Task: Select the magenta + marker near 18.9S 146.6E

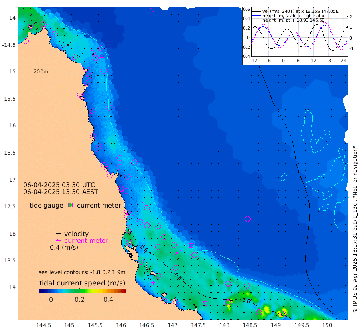Action: [153, 283]
